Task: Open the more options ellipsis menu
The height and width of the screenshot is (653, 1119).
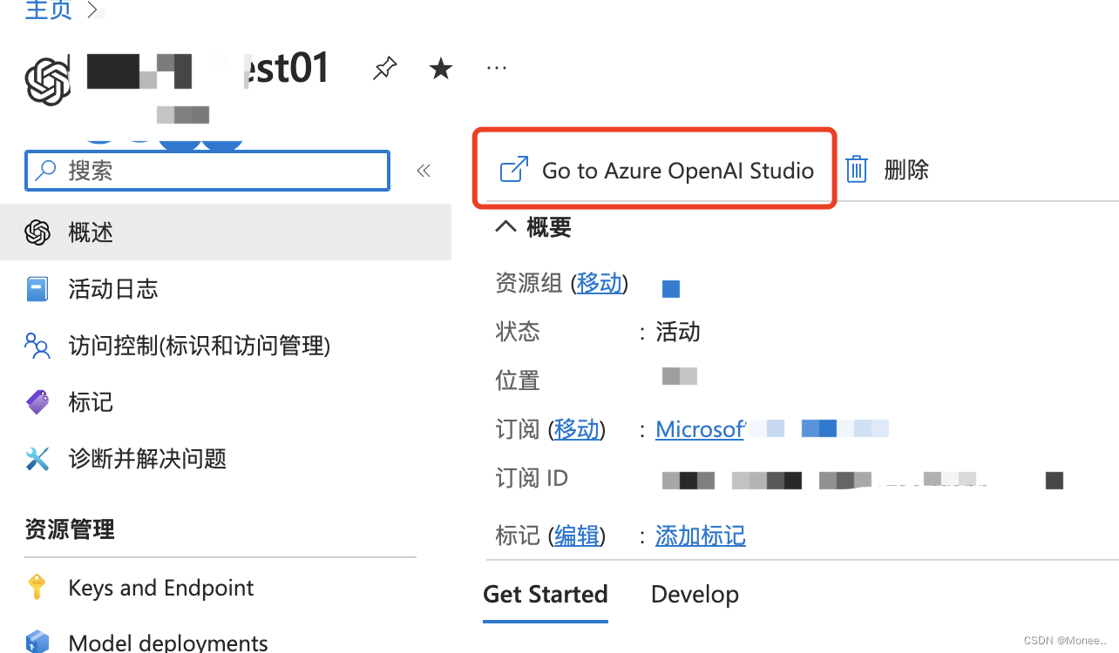Action: click(x=496, y=68)
